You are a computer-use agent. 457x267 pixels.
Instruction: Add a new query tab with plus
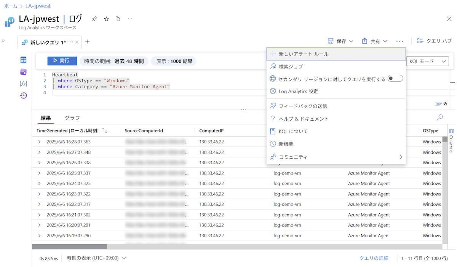(87, 42)
